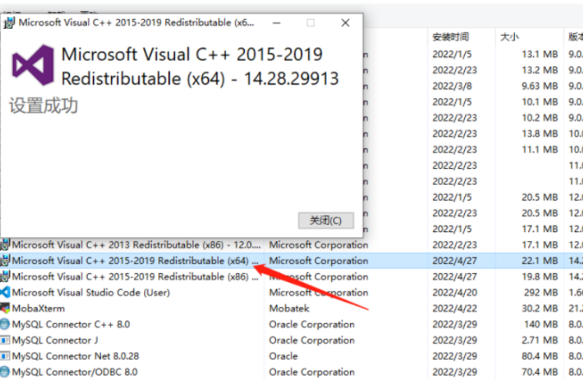Image resolution: width=583 pixels, height=380 pixels.
Task: Select the MySQL Connector Net 8.0.28 icon
Action: (6, 356)
